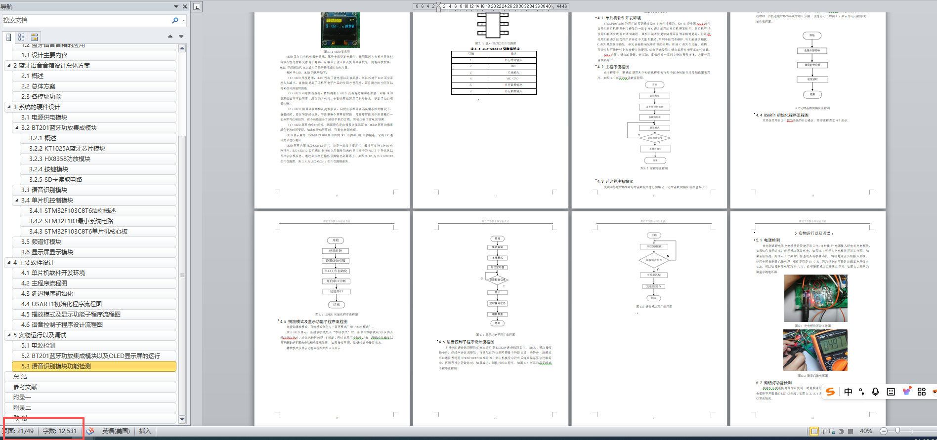Toggle 插入 insert mode in status bar
The height and width of the screenshot is (440, 937).
click(x=145, y=431)
